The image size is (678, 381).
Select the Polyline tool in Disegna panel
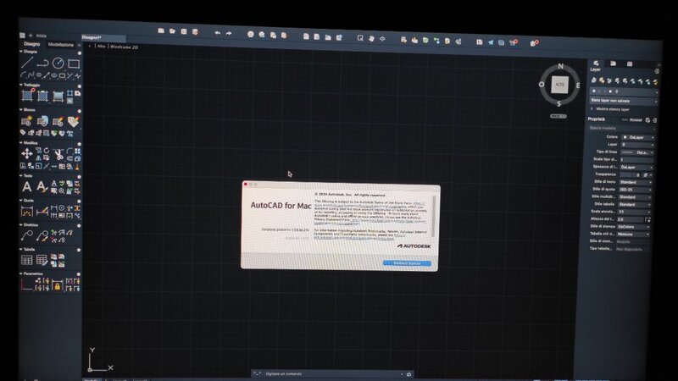click(42, 63)
